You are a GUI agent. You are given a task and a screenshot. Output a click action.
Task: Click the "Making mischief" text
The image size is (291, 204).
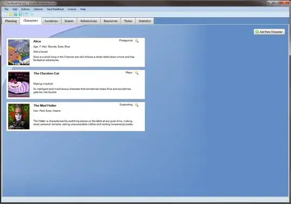43,84
